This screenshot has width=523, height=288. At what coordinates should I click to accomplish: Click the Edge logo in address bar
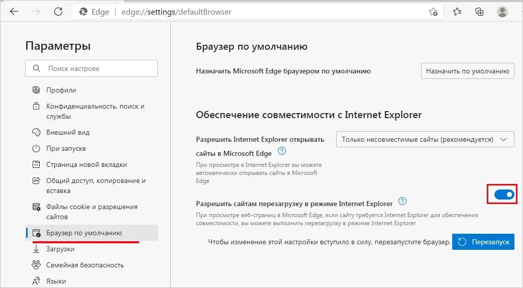pyautogui.click(x=83, y=12)
